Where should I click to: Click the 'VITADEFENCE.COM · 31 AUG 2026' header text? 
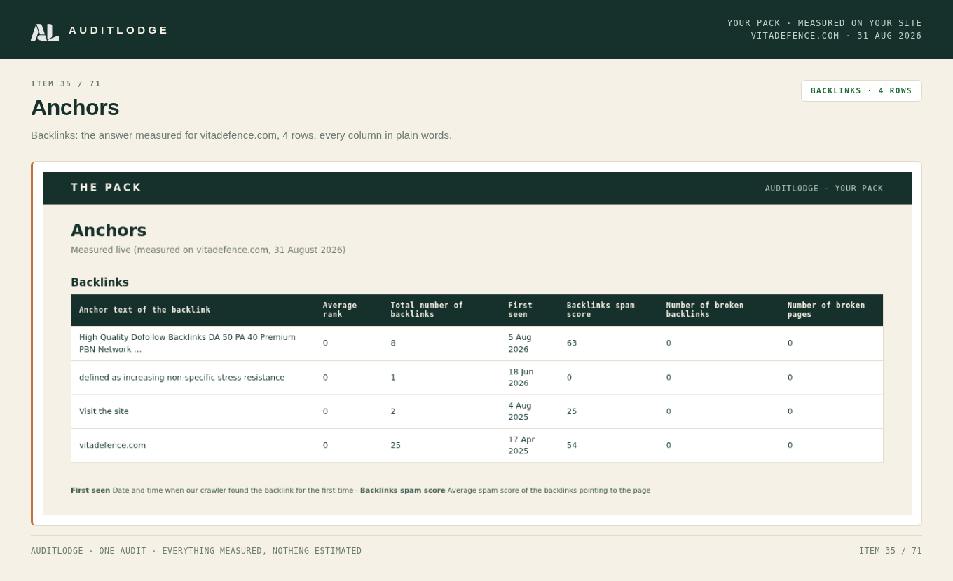[x=837, y=36]
